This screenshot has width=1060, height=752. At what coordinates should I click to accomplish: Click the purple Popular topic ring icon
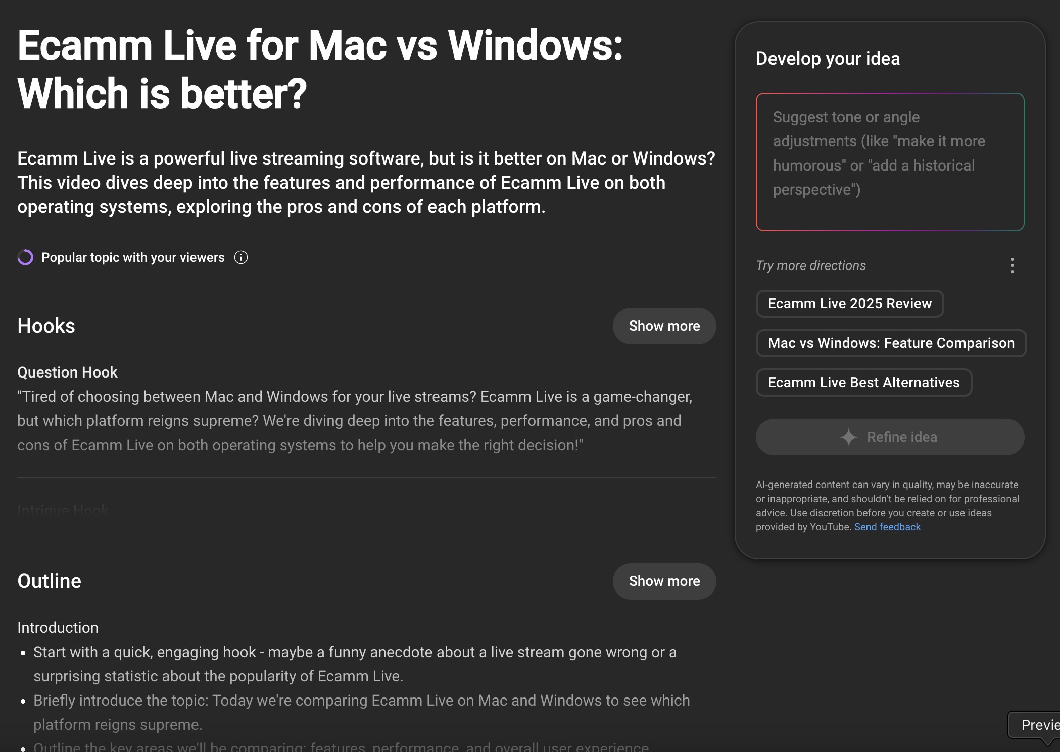pyautogui.click(x=25, y=257)
